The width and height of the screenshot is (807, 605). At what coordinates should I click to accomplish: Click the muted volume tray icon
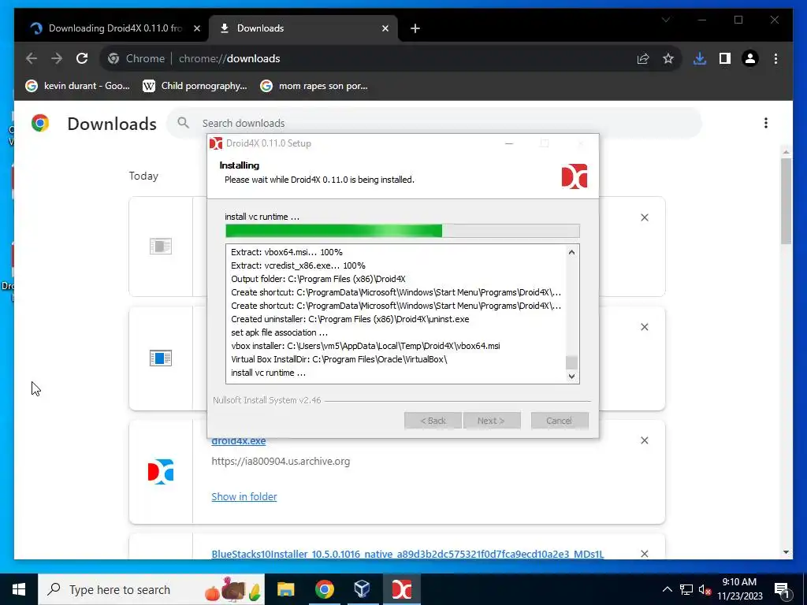[x=705, y=589]
